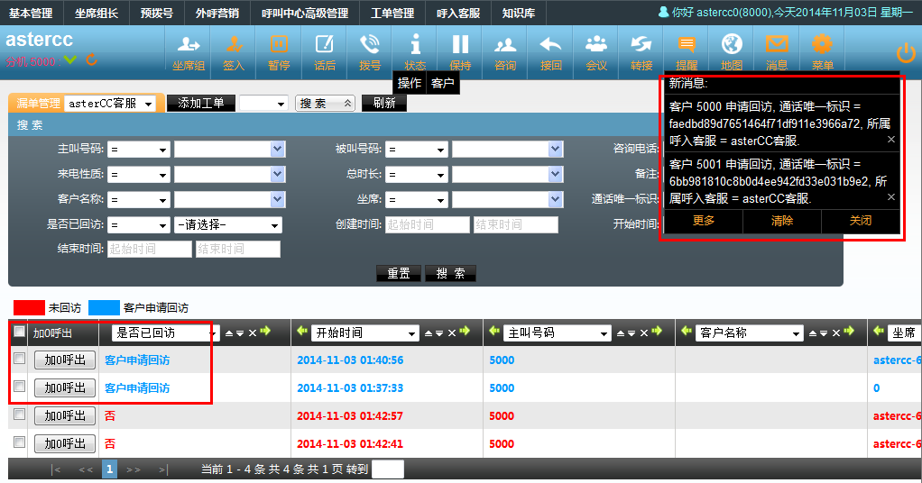The image size is (922, 483).
Task: Toggle the select-all checkbox in table header
Action: (x=20, y=333)
